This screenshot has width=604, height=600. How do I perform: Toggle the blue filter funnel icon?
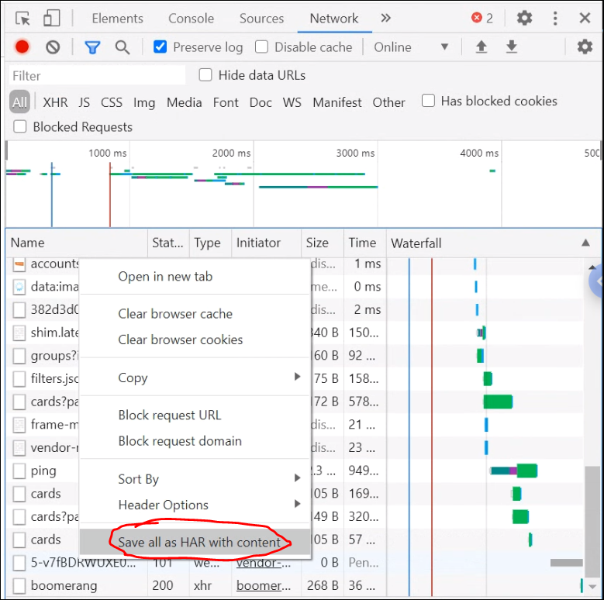pos(92,47)
